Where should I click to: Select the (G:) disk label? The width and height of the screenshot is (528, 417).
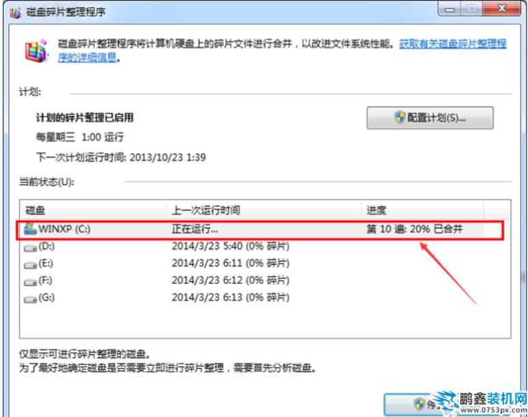pyautogui.click(x=46, y=297)
